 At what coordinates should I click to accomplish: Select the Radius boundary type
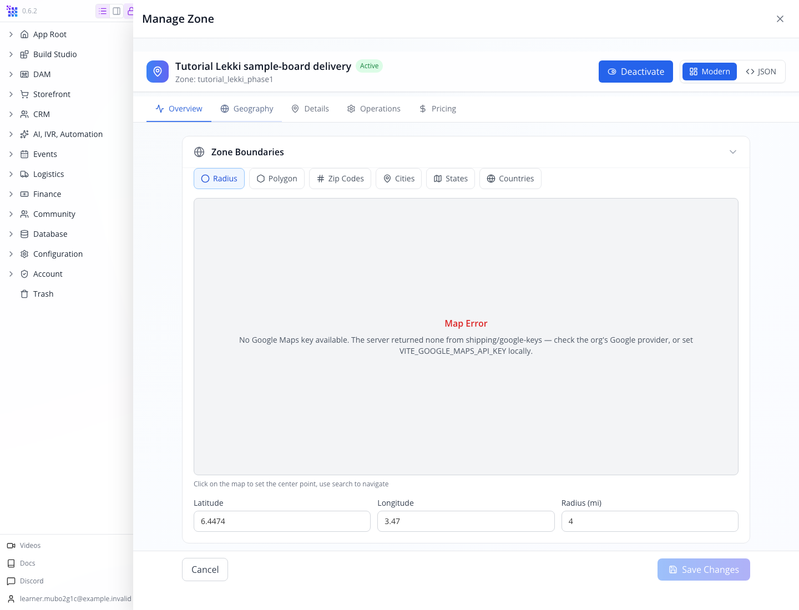pyautogui.click(x=219, y=179)
